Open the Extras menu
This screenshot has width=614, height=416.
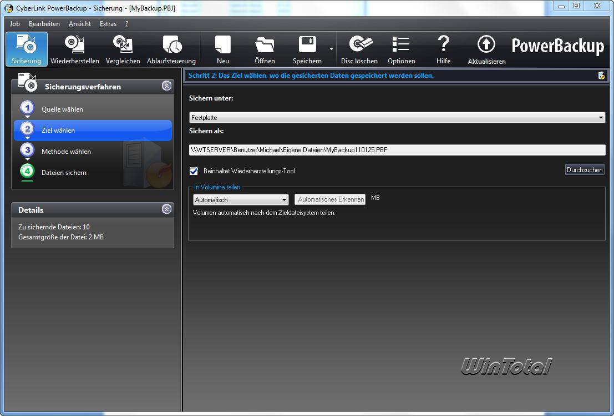108,24
